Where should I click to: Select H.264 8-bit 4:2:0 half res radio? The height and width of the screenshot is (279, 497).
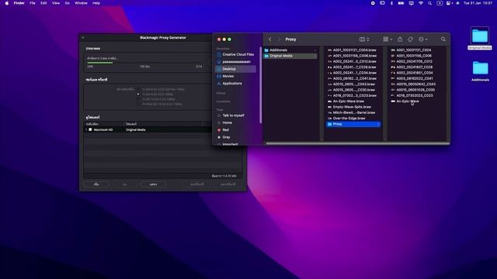click(138, 90)
